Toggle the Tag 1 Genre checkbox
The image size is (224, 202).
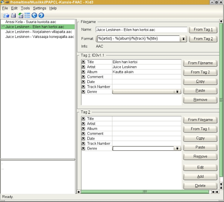[x=83, y=92]
